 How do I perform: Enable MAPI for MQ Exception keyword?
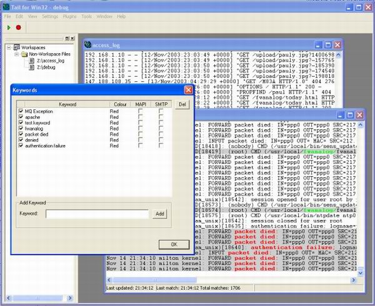point(141,111)
